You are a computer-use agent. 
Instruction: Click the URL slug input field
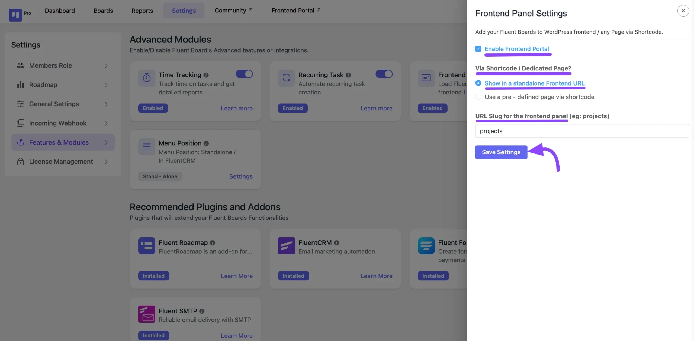[x=582, y=131]
